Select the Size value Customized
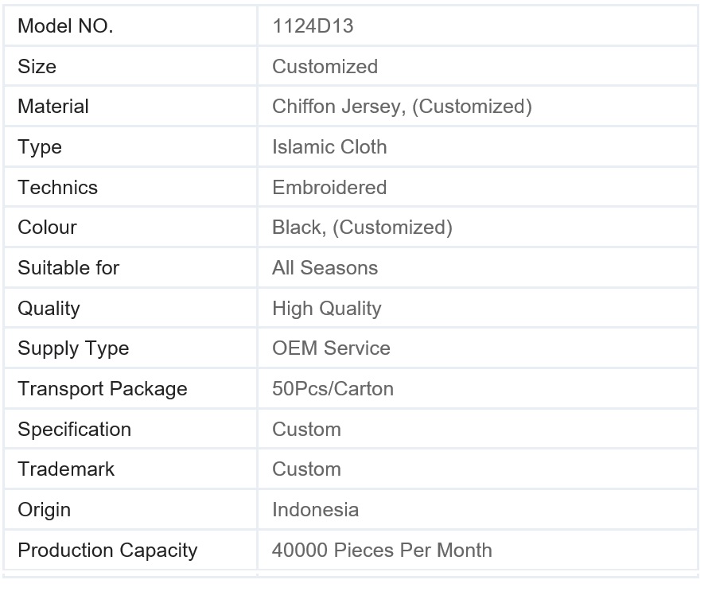The width and height of the screenshot is (708, 607). (x=325, y=66)
